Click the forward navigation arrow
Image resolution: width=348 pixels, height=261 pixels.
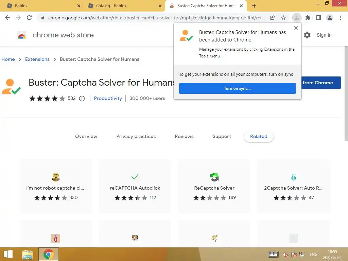[18, 18]
